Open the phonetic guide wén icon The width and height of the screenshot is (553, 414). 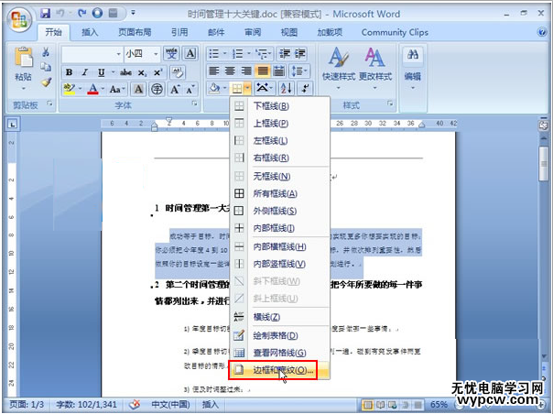coord(171,54)
